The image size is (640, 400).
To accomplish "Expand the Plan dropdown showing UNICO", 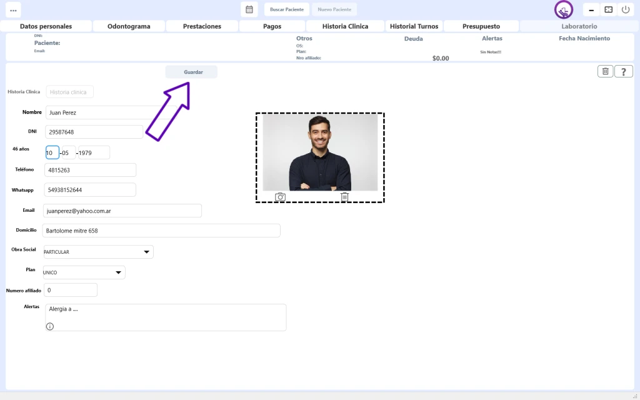I will coord(118,272).
